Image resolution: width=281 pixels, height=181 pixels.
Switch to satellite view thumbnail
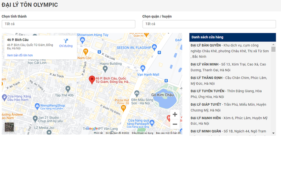pyautogui.click(x=9, y=127)
